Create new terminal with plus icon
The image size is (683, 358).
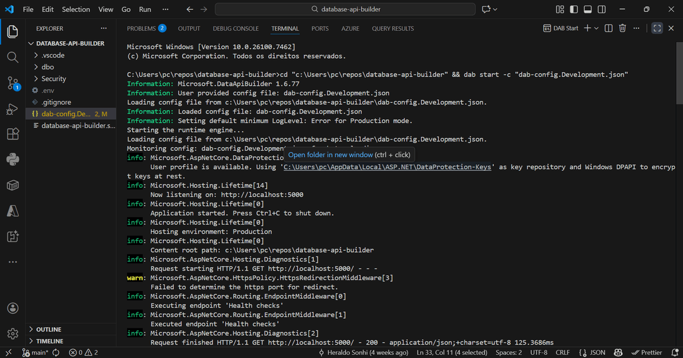[588, 28]
